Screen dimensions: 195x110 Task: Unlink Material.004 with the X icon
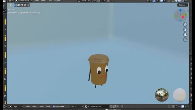pos(118,107)
